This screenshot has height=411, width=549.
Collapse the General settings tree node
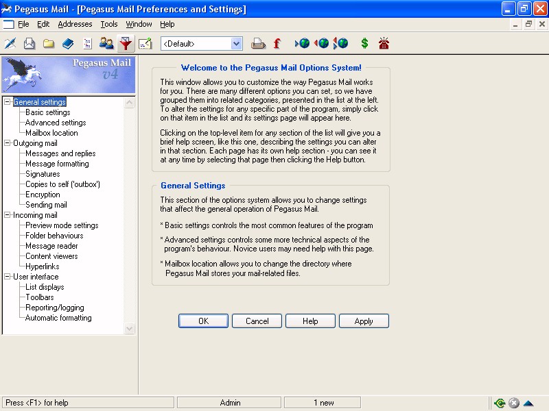point(7,102)
